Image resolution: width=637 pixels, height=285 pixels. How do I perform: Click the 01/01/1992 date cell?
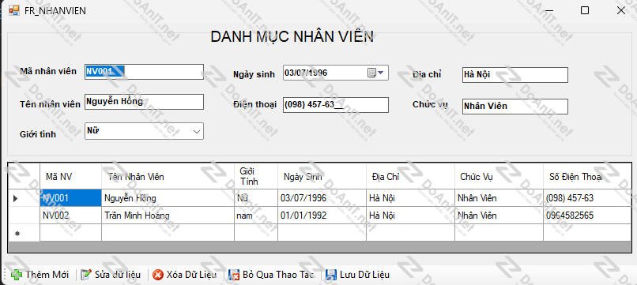tap(322, 216)
